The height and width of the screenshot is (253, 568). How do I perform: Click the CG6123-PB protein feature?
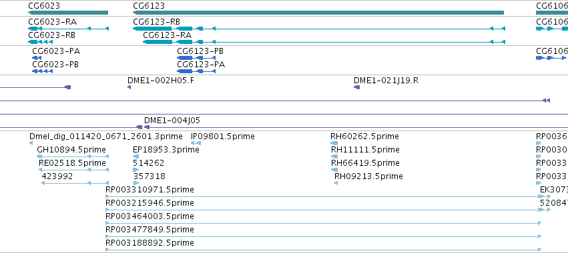196,58
